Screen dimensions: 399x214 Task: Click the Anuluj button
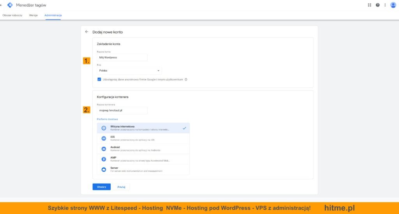[121, 187]
